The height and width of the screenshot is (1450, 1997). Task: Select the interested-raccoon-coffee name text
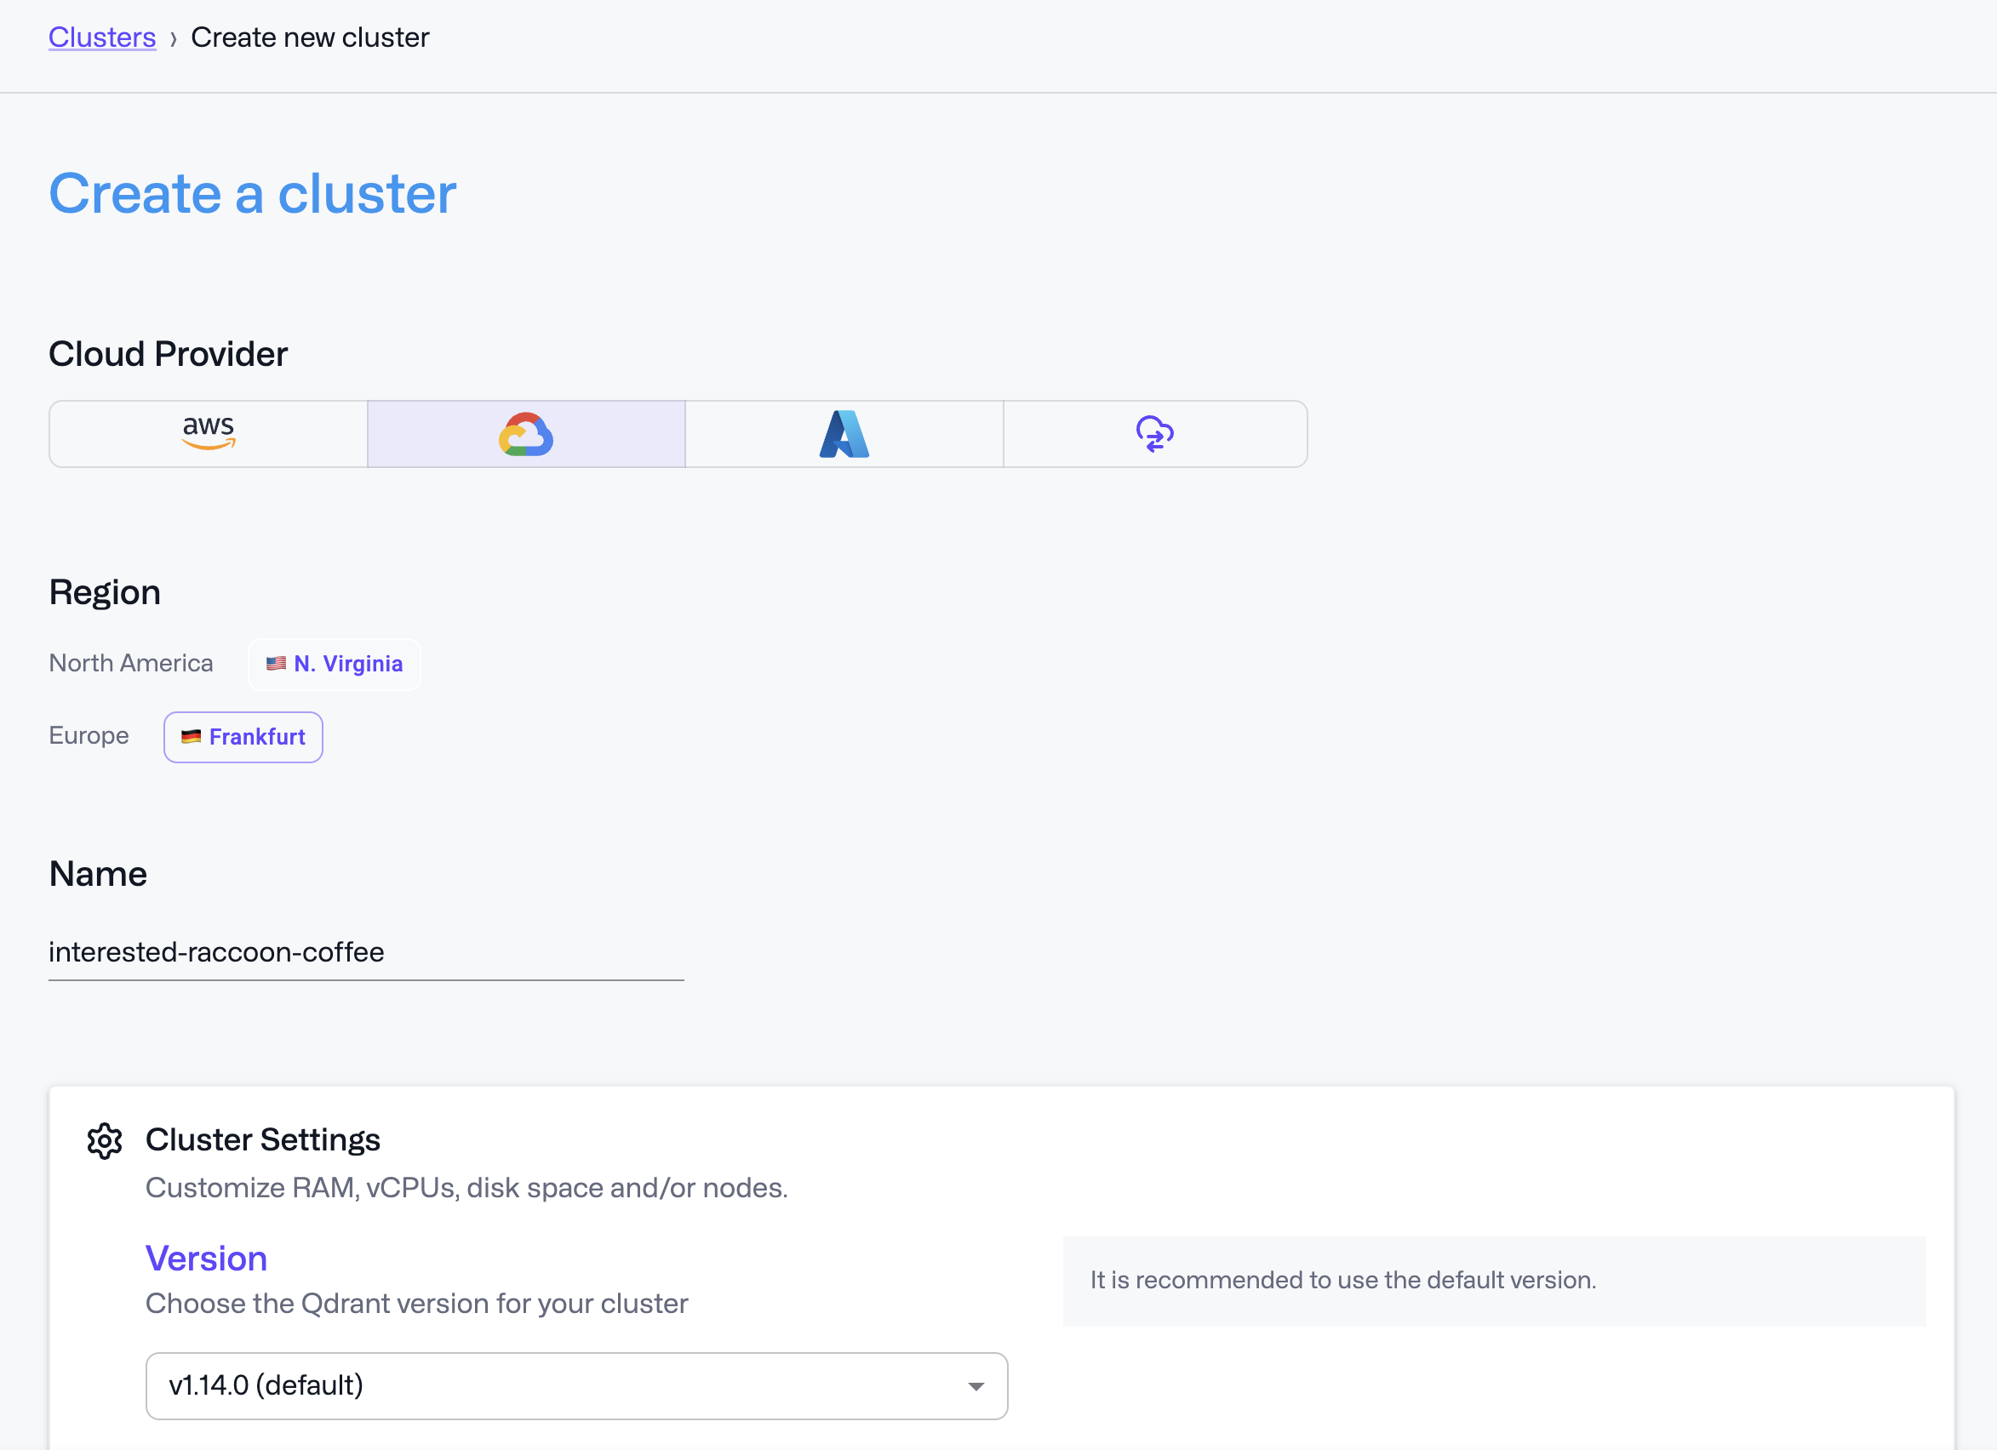click(216, 951)
